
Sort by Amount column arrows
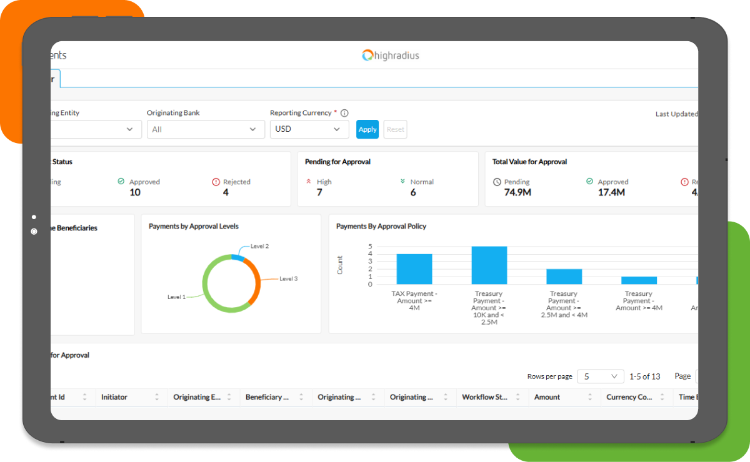590,397
